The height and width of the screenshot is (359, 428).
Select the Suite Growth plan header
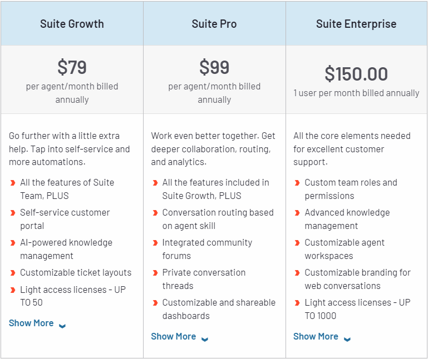[72, 24]
